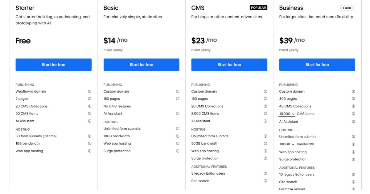The height and width of the screenshot is (194, 370).
Task: Click info icon beside CMS plan's Site search
Action: 265,181
